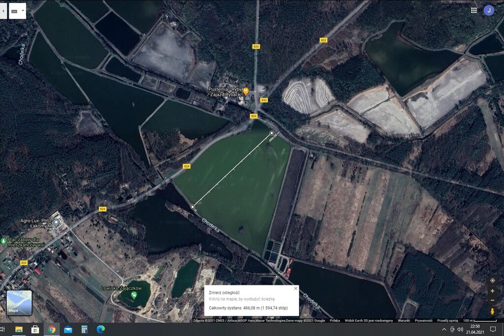
Task: Select the Street View pegman
Action: click(x=492, y=311)
